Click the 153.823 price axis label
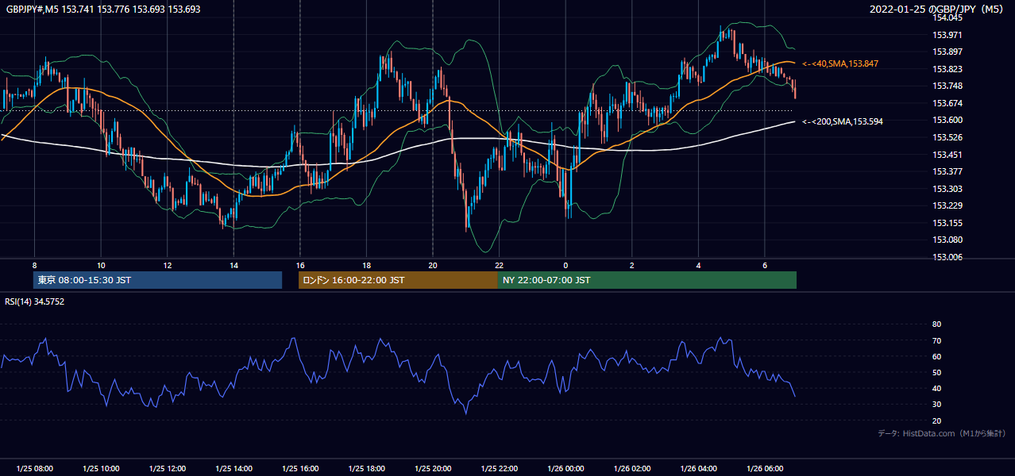1015x476 pixels. [947, 69]
